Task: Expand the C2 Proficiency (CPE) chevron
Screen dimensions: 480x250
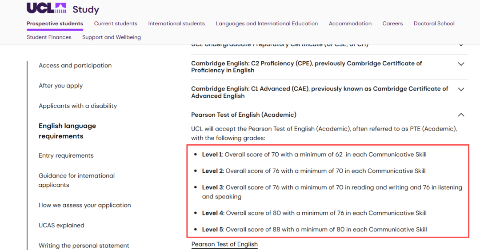Action: coord(461,64)
